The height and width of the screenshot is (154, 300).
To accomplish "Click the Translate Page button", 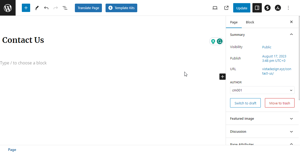I will tap(88, 8).
